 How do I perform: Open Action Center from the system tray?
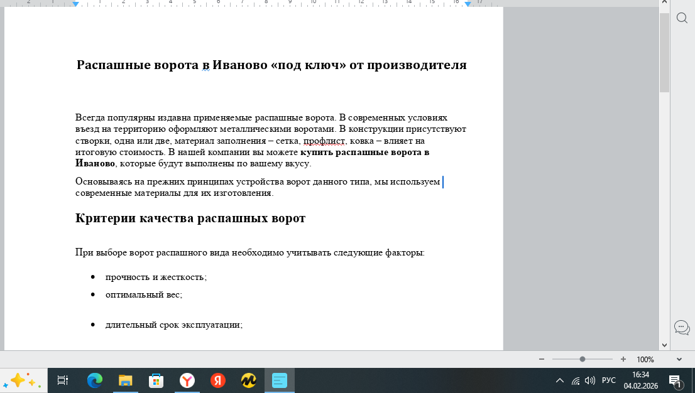click(676, 382)
